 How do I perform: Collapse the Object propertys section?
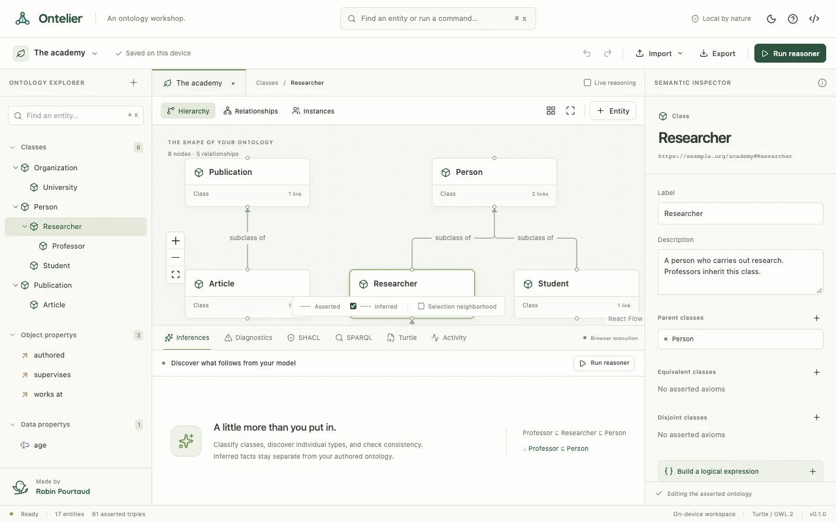12,335
